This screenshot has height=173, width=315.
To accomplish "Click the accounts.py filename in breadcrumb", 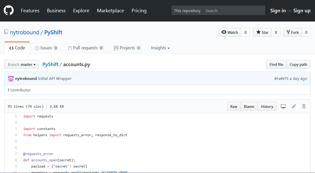I will [76, 64].
